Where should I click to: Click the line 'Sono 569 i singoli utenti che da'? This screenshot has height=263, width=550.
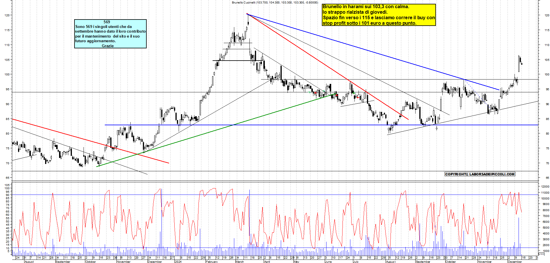(x=104, y=27)
